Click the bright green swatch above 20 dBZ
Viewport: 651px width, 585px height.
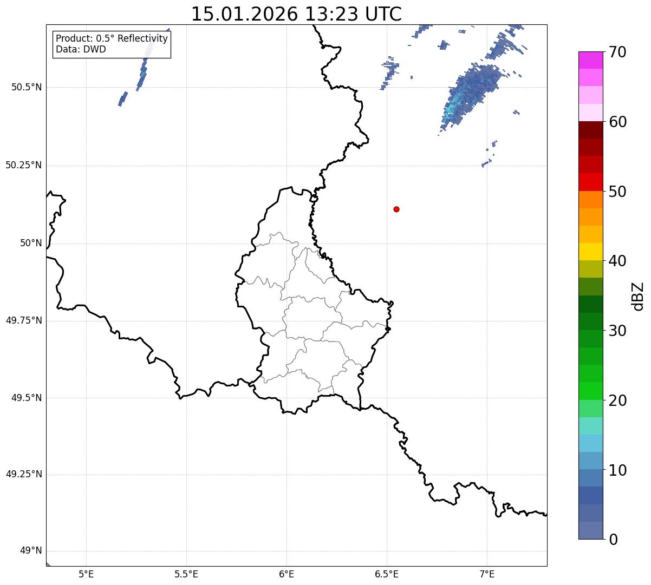point(590,391)
